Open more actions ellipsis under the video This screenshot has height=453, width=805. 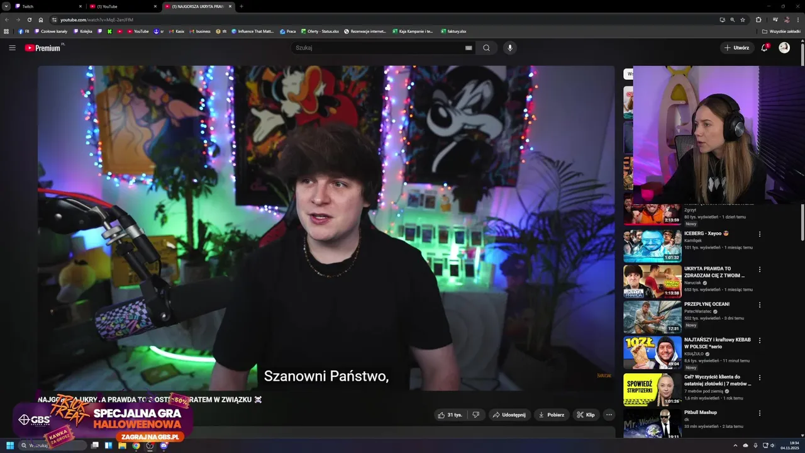click(x=609, y=415)
